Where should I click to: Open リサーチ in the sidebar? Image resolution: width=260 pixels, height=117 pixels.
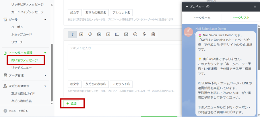point(17,42)
